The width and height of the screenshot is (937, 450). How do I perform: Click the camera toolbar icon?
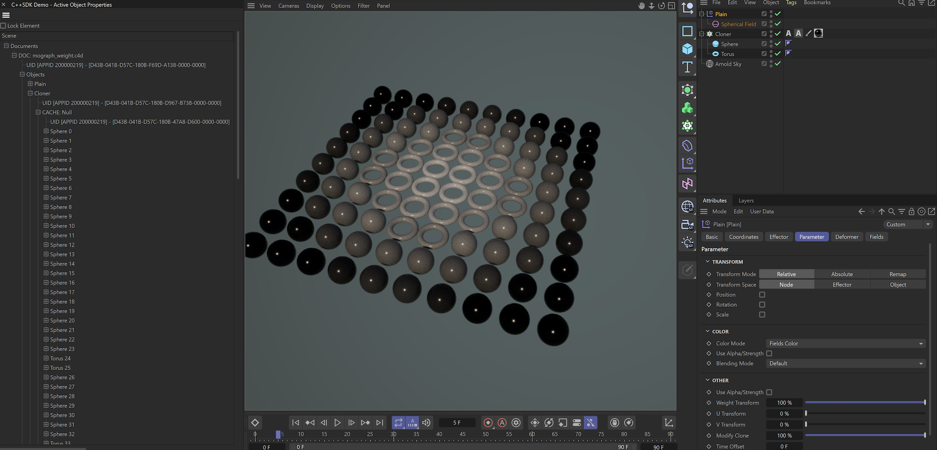pos(687,224)
